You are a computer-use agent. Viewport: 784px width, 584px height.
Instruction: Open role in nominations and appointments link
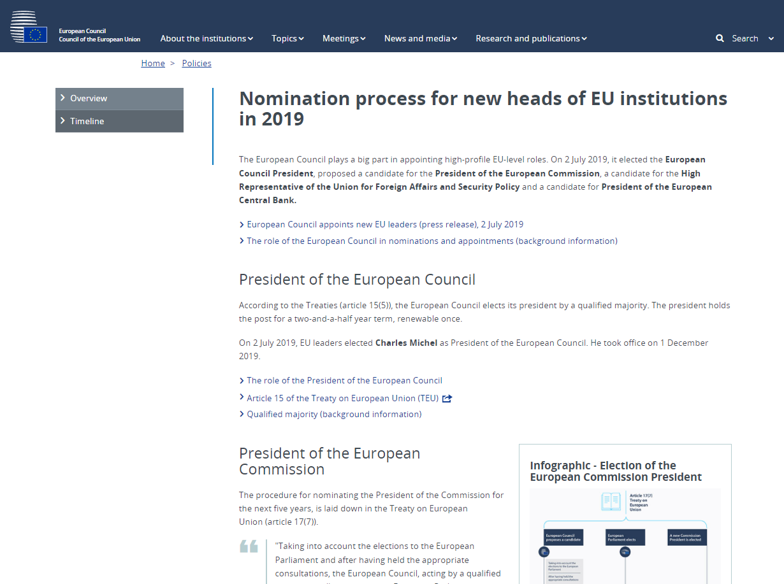coord(432,241)
